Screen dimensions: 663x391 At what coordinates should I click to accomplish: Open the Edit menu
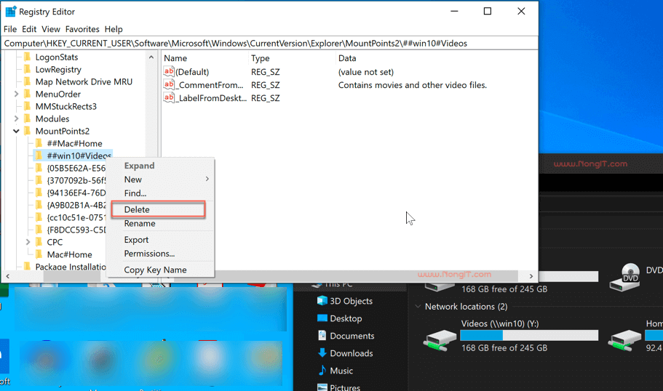click(29, 29)
